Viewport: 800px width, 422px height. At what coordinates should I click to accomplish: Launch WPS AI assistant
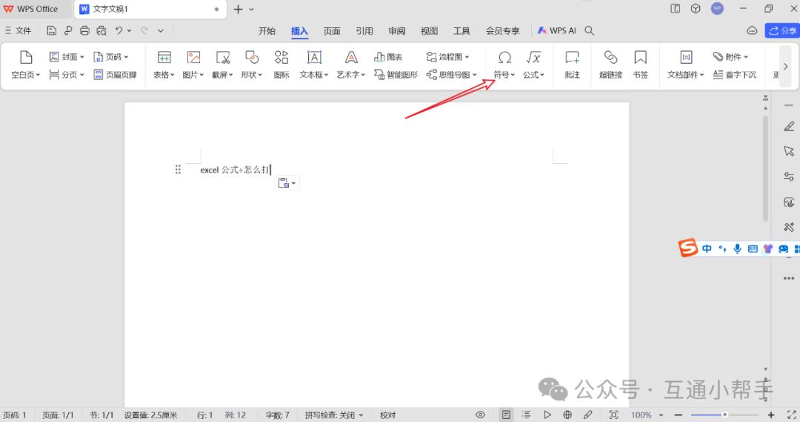click(556, 30)
